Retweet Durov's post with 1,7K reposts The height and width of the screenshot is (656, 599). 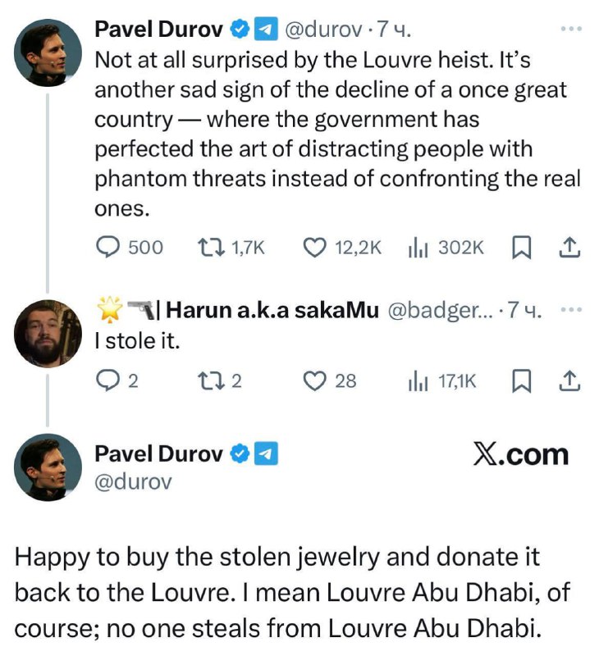point(212,247)
